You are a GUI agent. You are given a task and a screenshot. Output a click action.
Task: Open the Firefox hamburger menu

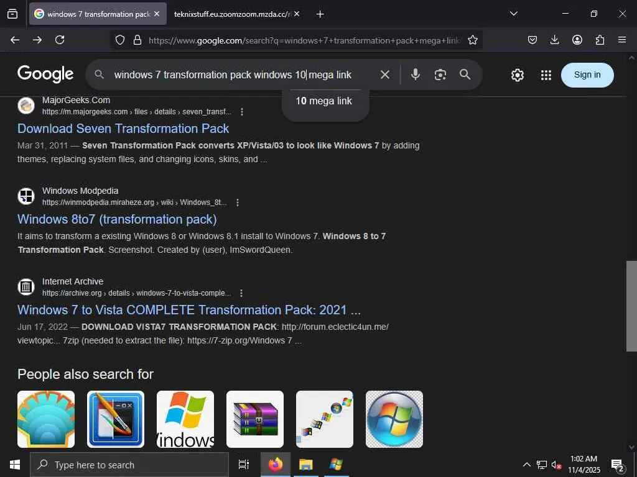(622, 40)
